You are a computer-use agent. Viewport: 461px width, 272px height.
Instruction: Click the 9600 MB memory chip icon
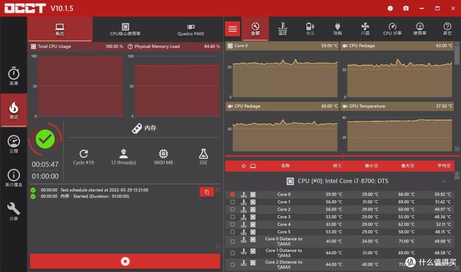click(163, 153)
